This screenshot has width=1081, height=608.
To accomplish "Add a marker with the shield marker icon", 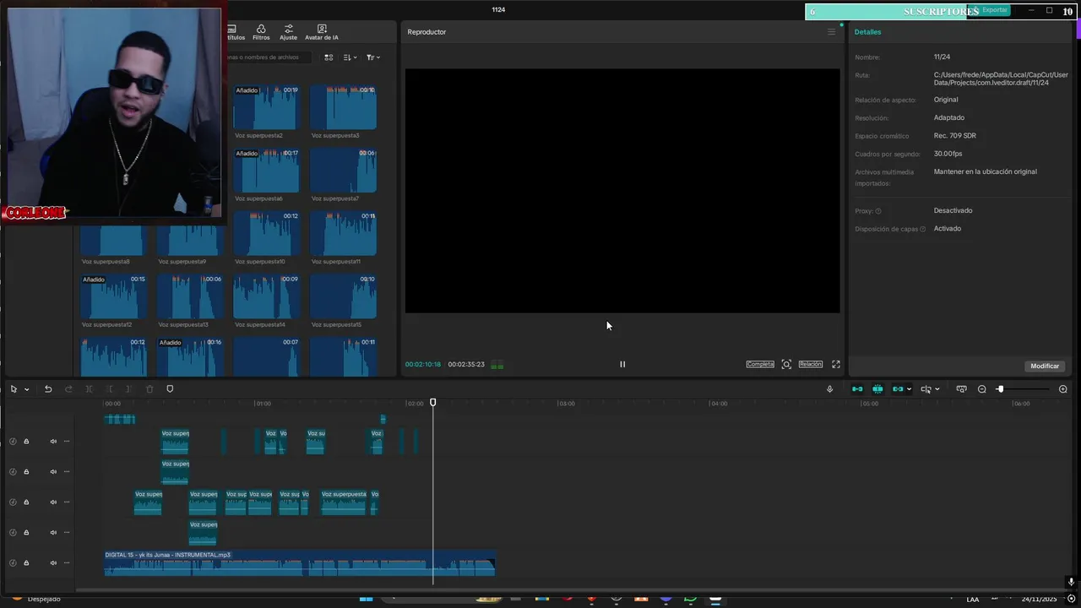I will (x=170, y=389).
